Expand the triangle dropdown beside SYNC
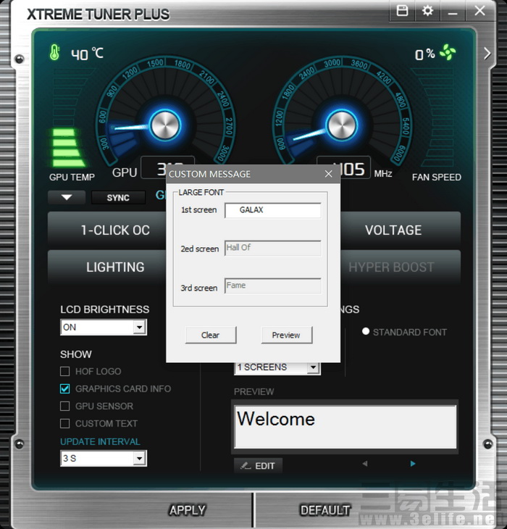The width and height of the screenshot is (507, 529). point(67,197)
